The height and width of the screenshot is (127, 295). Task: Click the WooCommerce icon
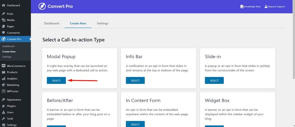(x=3, y=66)
